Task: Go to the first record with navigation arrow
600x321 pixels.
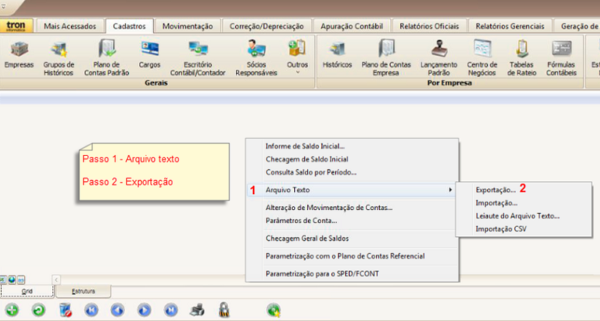Action: pyautogui.click(x=91, y=310)
